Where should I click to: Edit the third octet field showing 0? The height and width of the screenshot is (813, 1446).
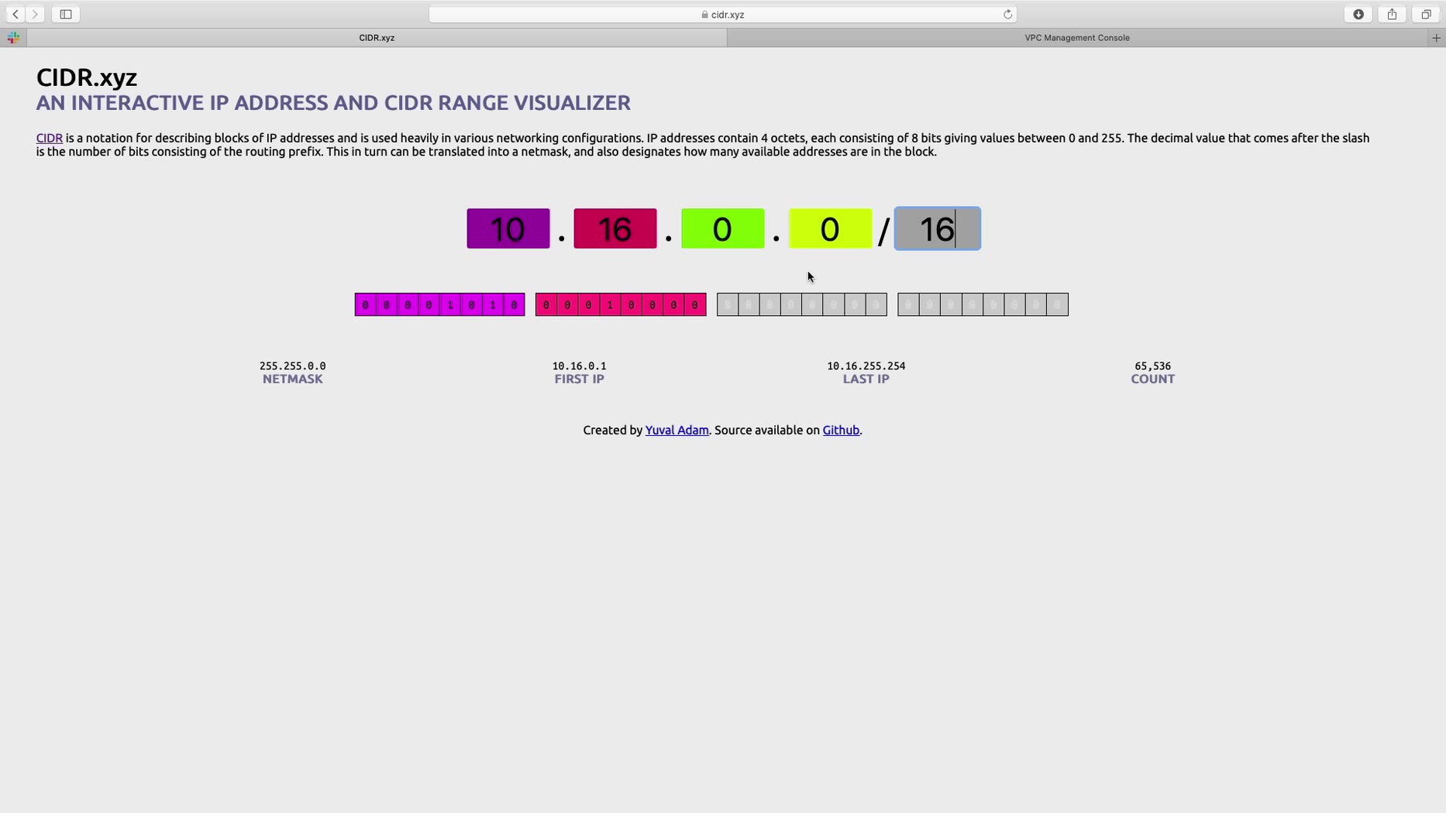[x=722, y=228]
